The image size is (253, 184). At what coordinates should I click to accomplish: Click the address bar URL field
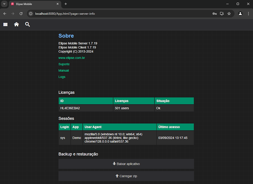[120, 14]
